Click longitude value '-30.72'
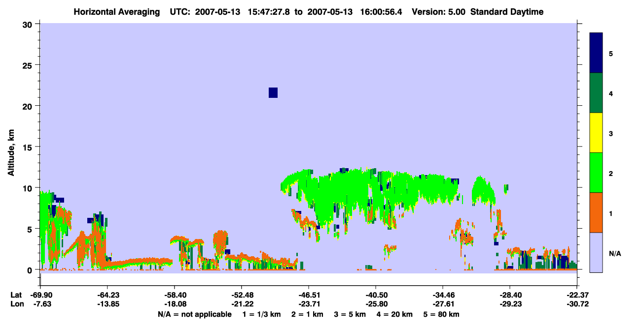 pyautogui.click(x=577, y=304)
